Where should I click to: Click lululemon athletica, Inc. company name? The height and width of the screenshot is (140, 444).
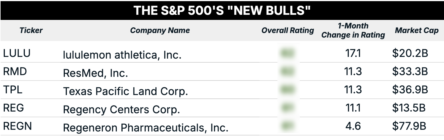122,55
